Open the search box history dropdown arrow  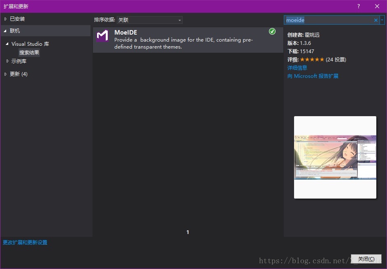click(x=382, y=20)
